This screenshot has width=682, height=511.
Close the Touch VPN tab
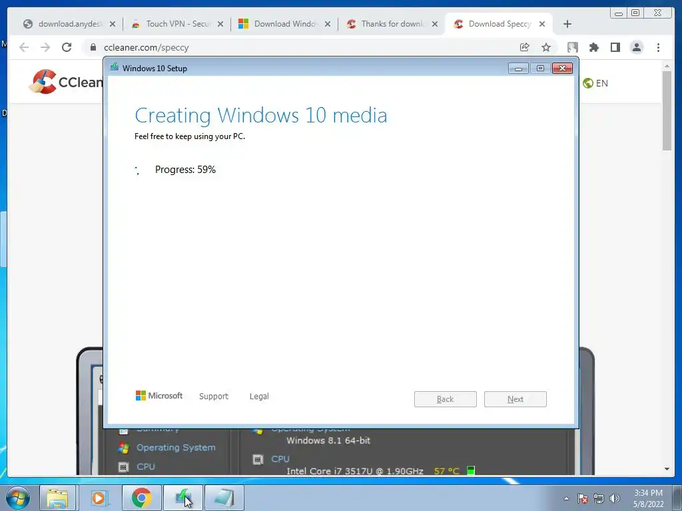[x=220, y=24]
